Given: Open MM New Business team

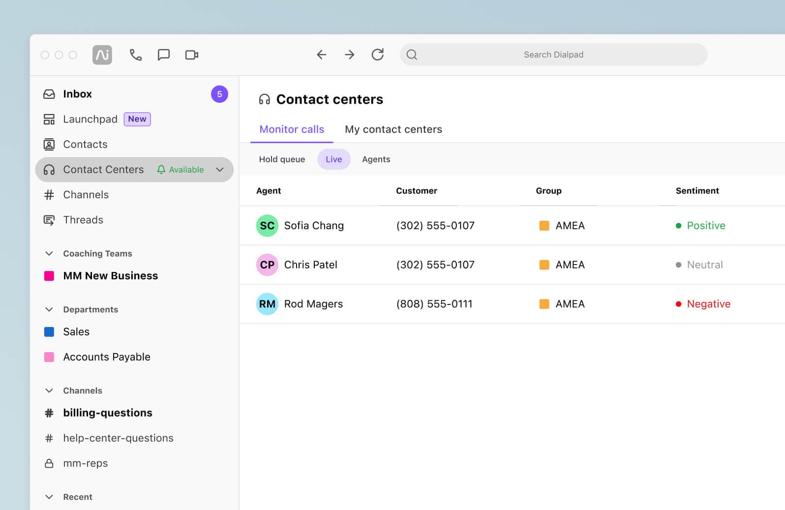Looking at the screenshot, I should pyautogui.click(x=111, y=276).
